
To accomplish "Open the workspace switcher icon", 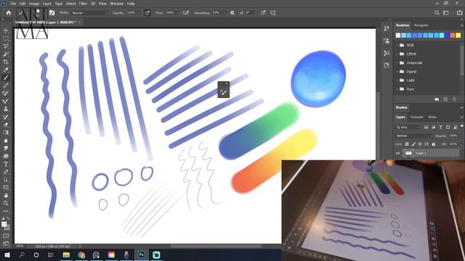I will [x=445, y=13].
